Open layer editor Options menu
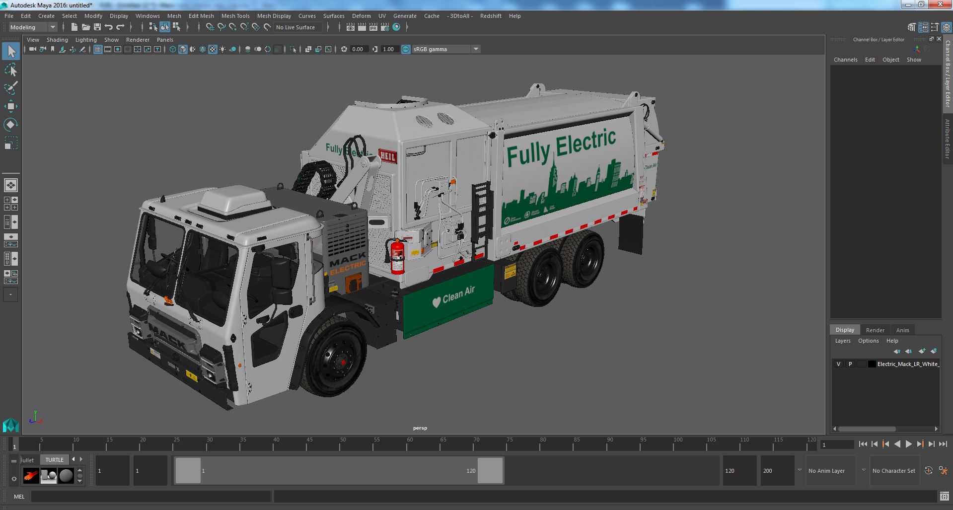This screenshot has height=510, width=953. pos(868,341)
